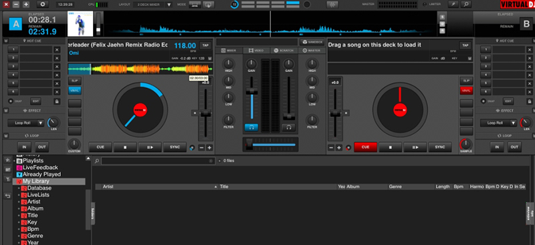Click the crossfader slider under the mixer
Viewport: 535px width, 245px height.
click(x=270, y=145)
